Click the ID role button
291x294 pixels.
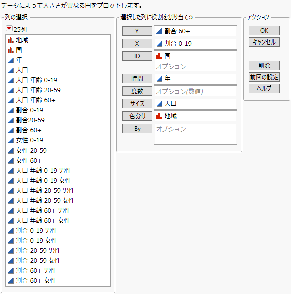(137, 56)
